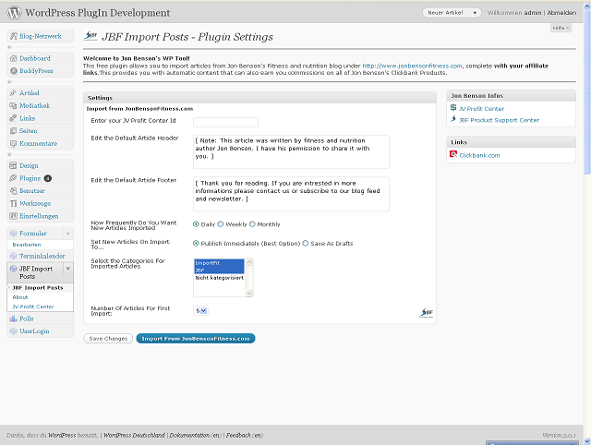Click the Abmelden logout link
The image size is (591, 445).
pyautogui.click(x=561, y=13)
